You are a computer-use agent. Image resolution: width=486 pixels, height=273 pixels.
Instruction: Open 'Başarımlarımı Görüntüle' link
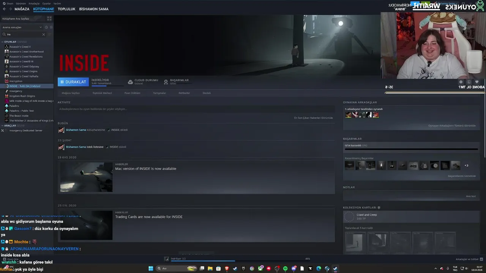(x=462, y=176)
